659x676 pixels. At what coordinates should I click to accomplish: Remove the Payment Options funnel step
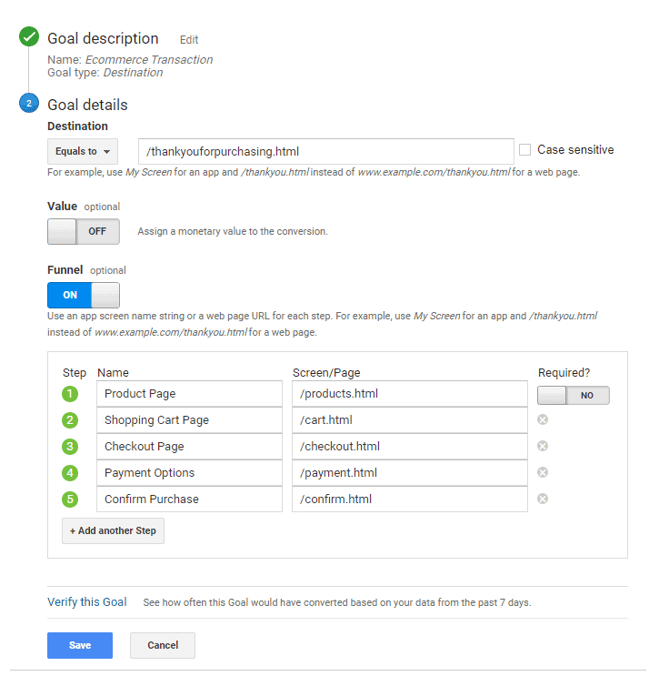[x=543, y=472]
